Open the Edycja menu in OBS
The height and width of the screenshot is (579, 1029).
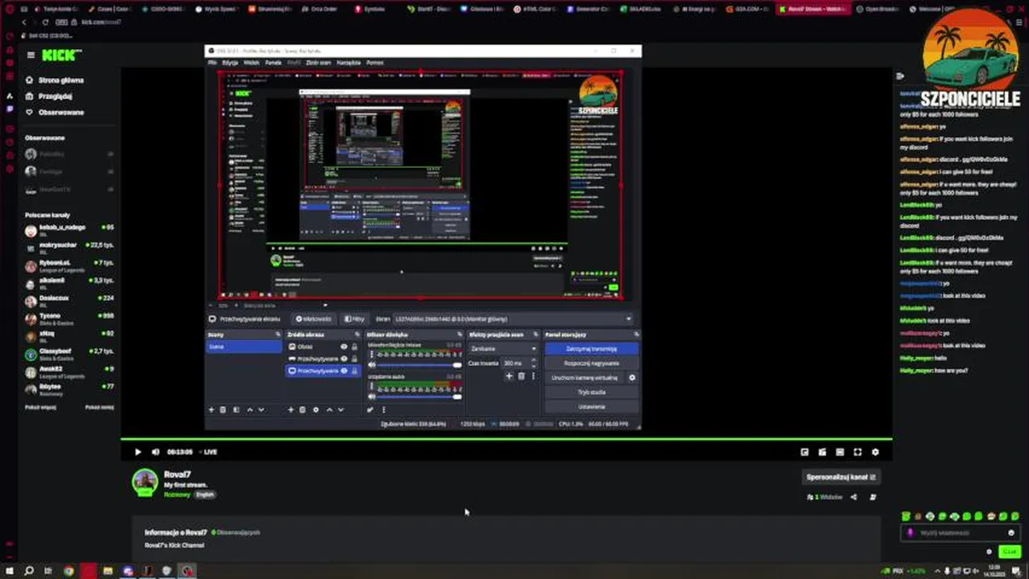click(x=230, y=63)
